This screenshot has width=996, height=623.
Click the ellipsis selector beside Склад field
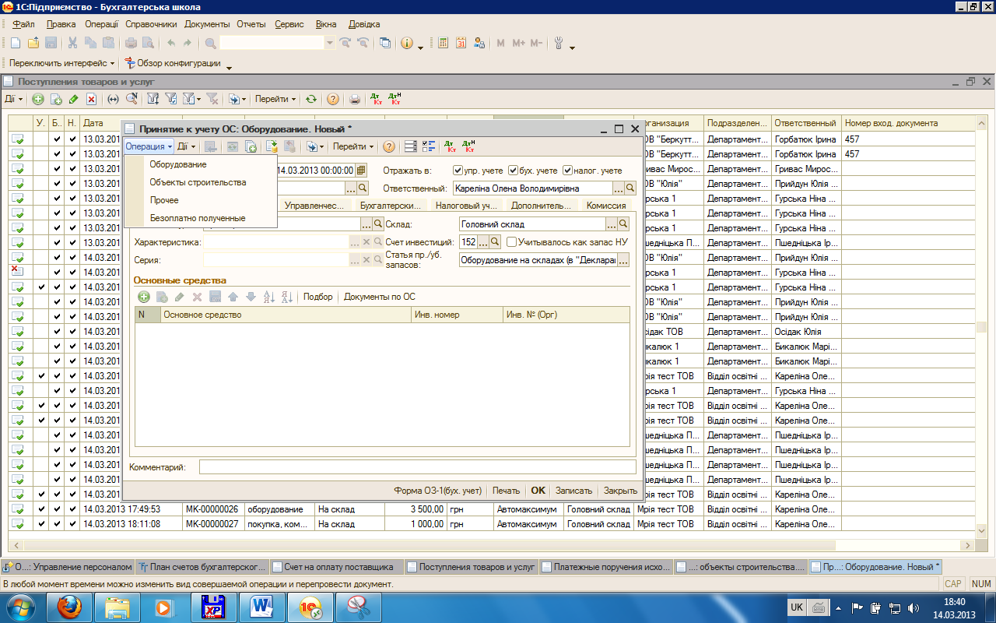coord(612,224)
